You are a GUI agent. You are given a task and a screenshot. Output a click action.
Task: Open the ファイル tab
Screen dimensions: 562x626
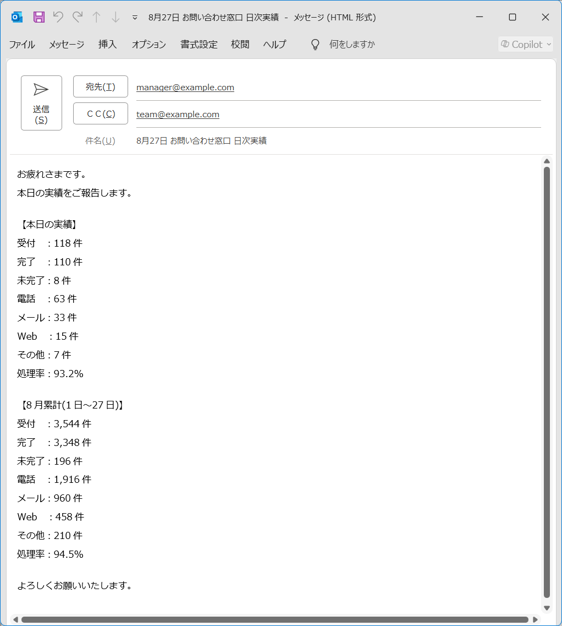tap(22, 44)
